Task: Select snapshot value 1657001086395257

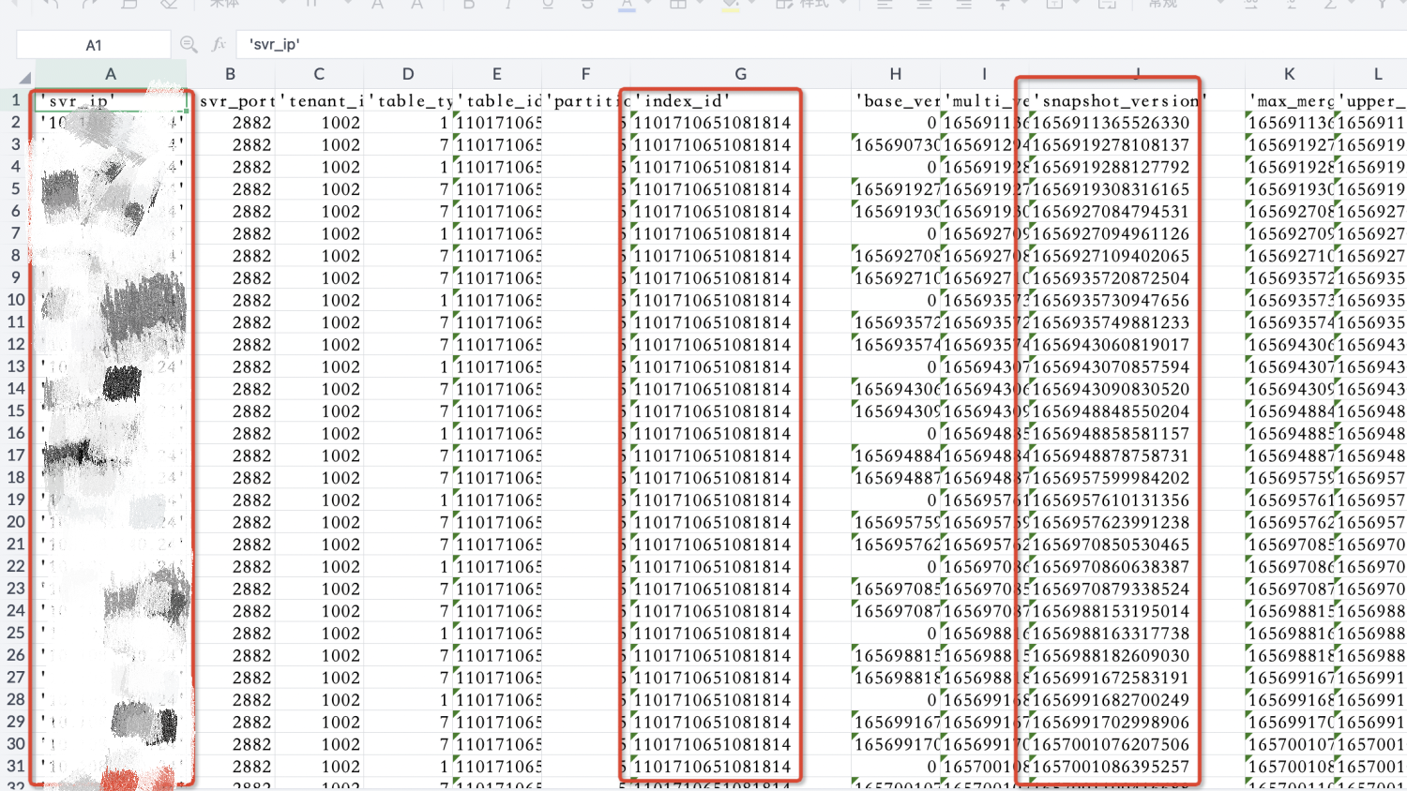Action: pyautogui.click(x=1137, y=766)
